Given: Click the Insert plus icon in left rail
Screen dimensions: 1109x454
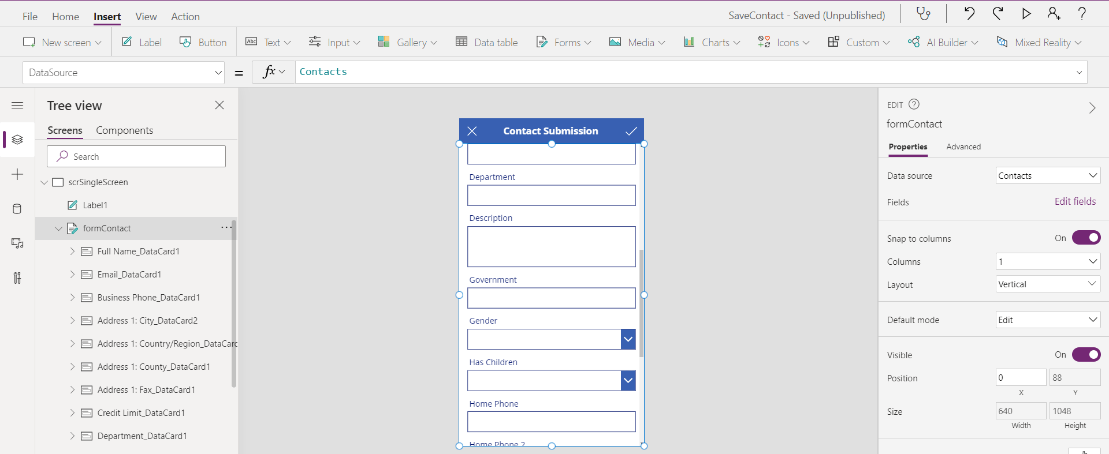Looking at the screenshot, I should coord(17,174).
